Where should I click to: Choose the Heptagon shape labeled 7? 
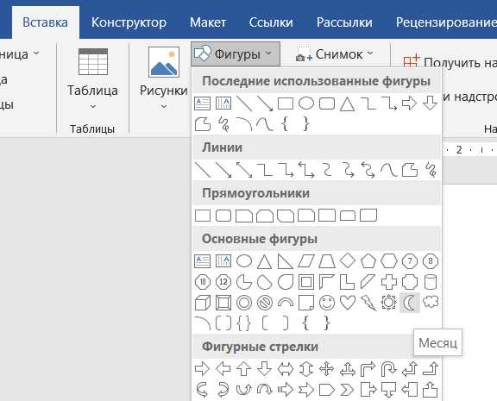click(410, 261)
